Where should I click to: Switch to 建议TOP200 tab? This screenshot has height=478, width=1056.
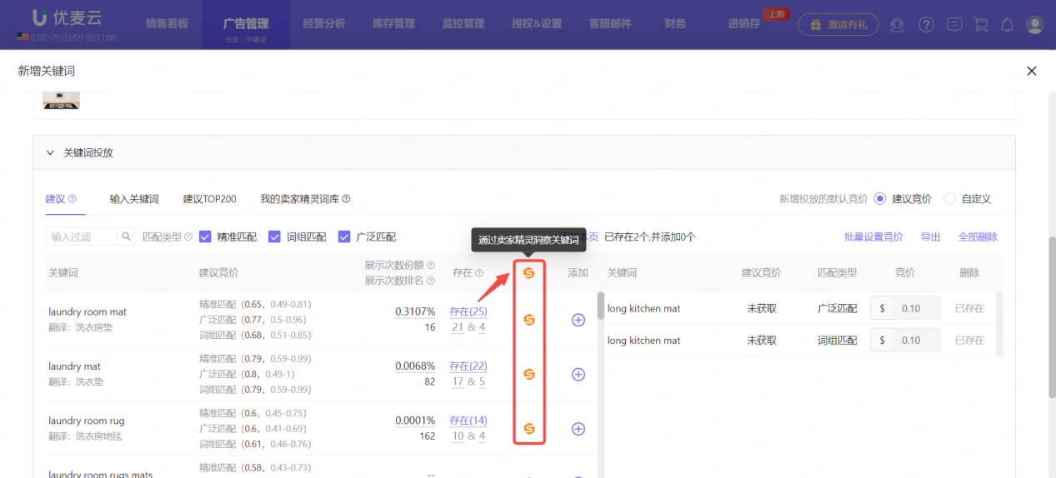click(210, 199)
